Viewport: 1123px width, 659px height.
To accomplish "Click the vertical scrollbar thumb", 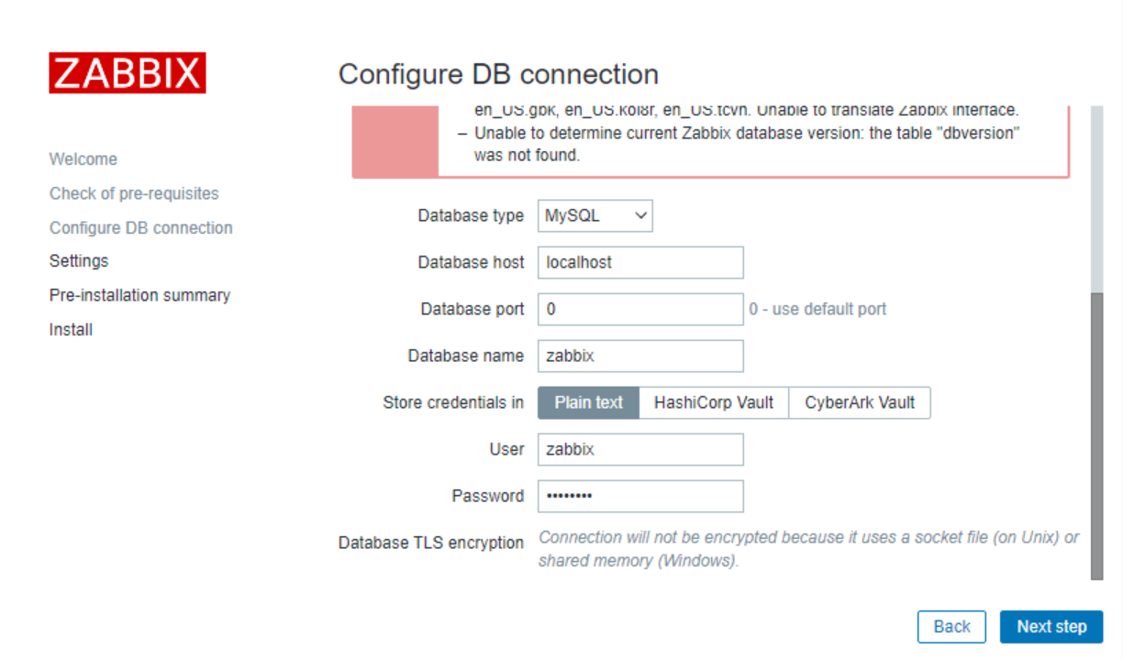I will pyautogui.click(x=1096, y=435).
